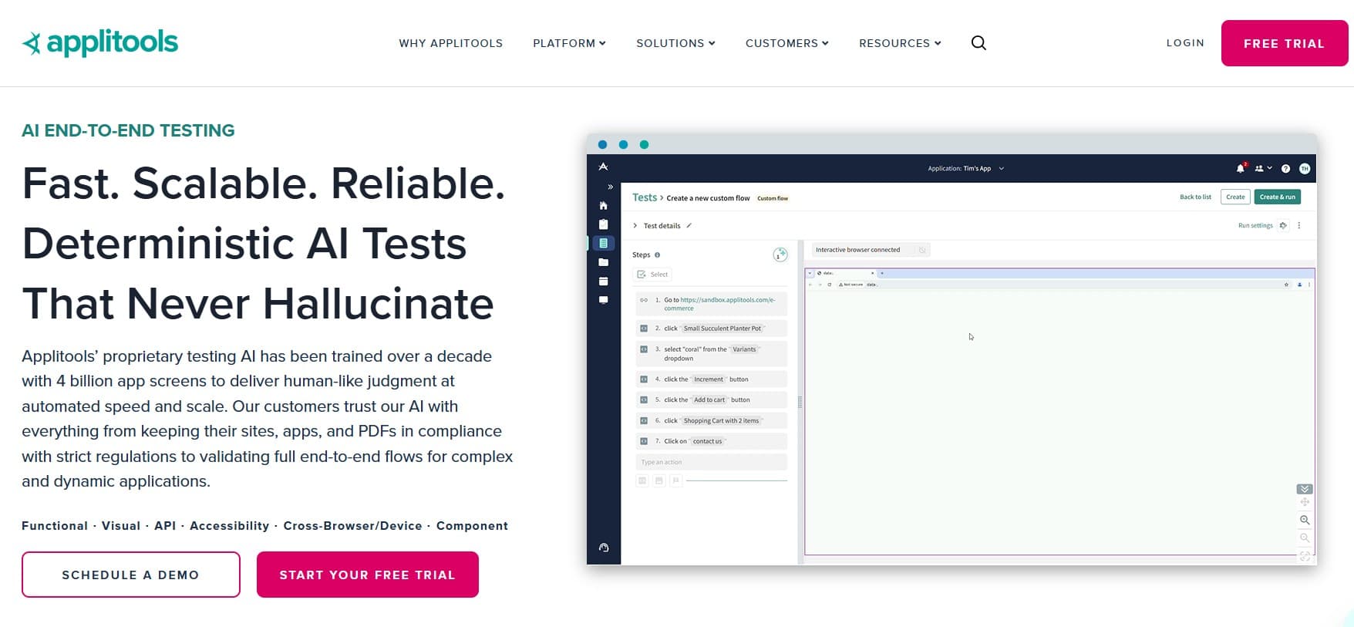The width and height of the screenshot is (1354, 627).
Task: Click SCHEDULE A DEMO button
Action: (131, 575)
